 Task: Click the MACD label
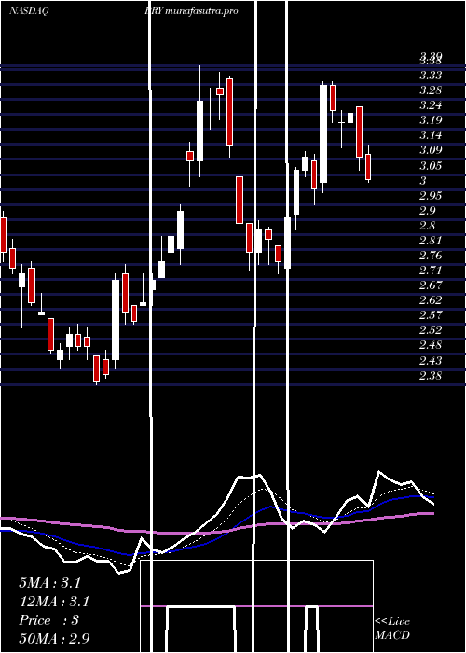pyautogui.click(x=392, y=635)
